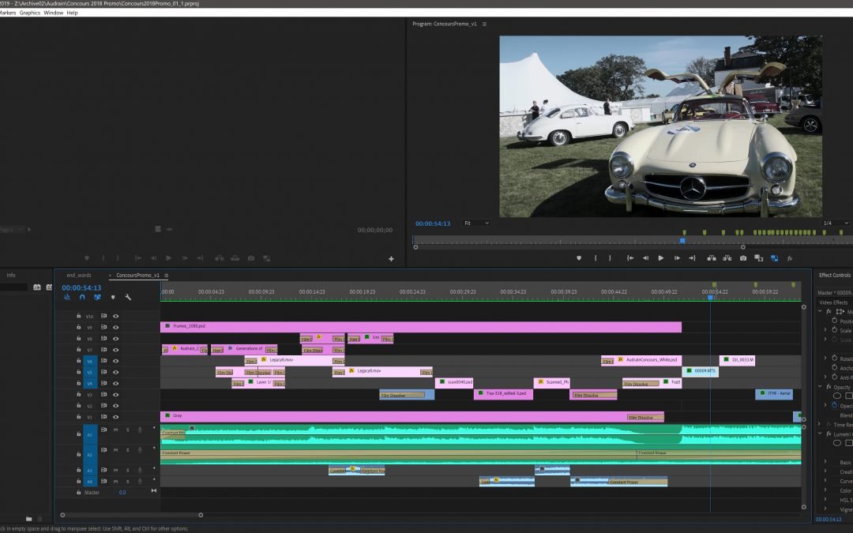Click the Program monitor timecode 00:00:54:13
Viewport: 853px width, 533px height.
pos(433,223)
